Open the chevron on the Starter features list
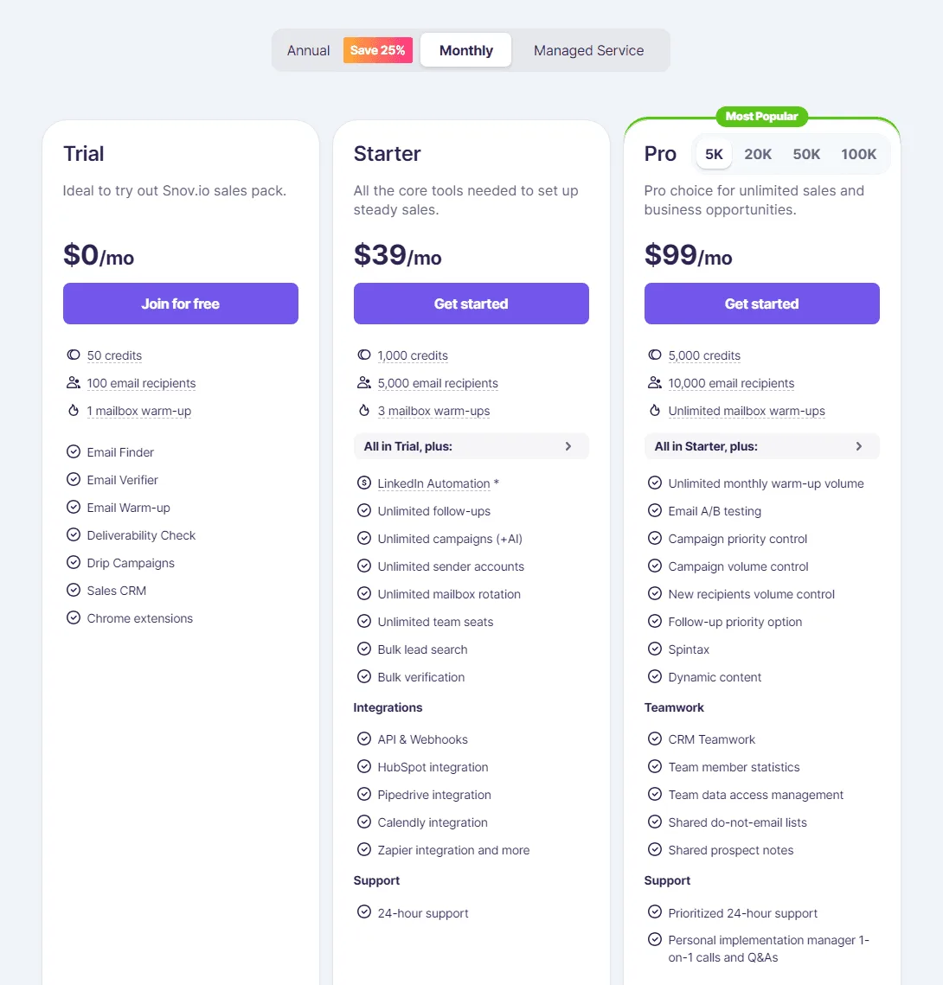This screenshot has width=943, height=985. click(568, 445)
